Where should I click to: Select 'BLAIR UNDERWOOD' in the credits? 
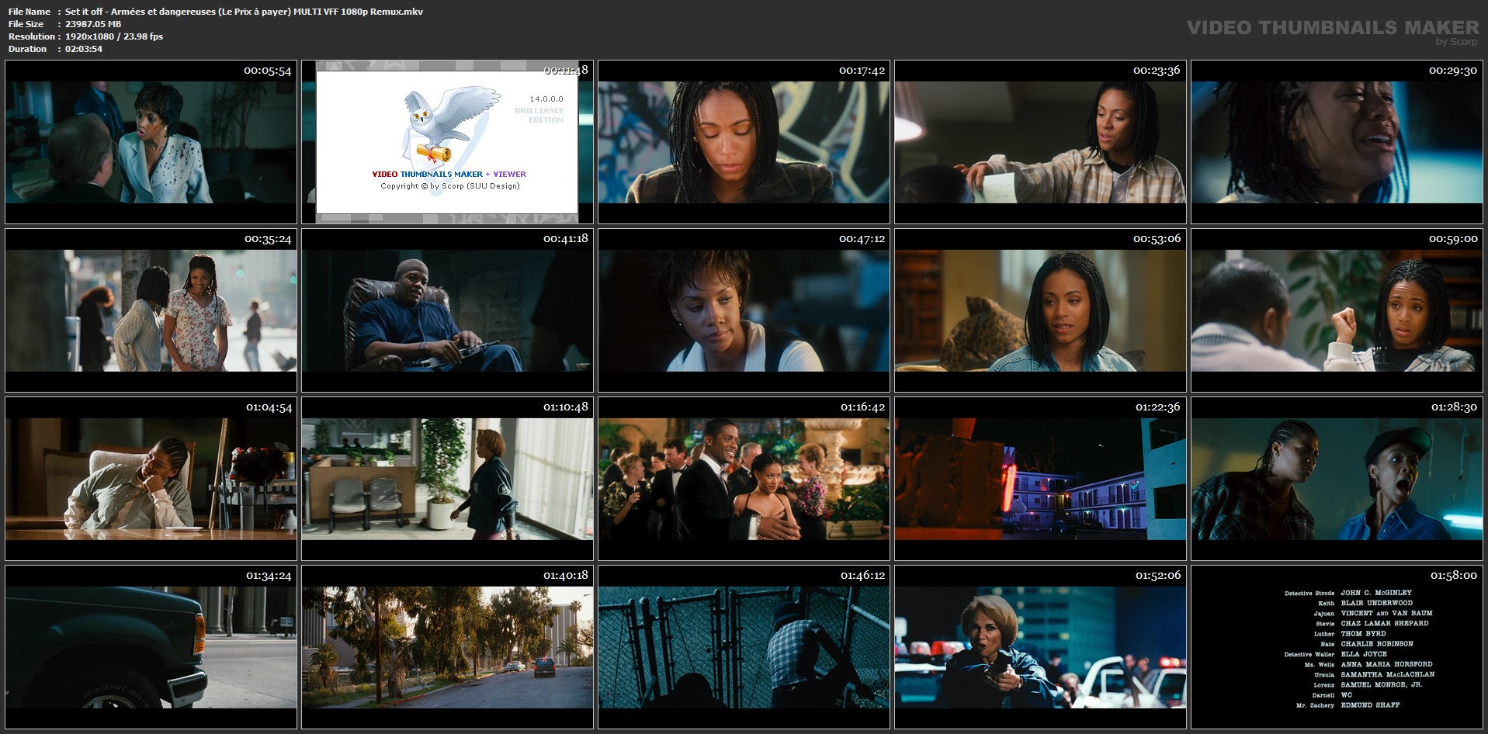1377,603
